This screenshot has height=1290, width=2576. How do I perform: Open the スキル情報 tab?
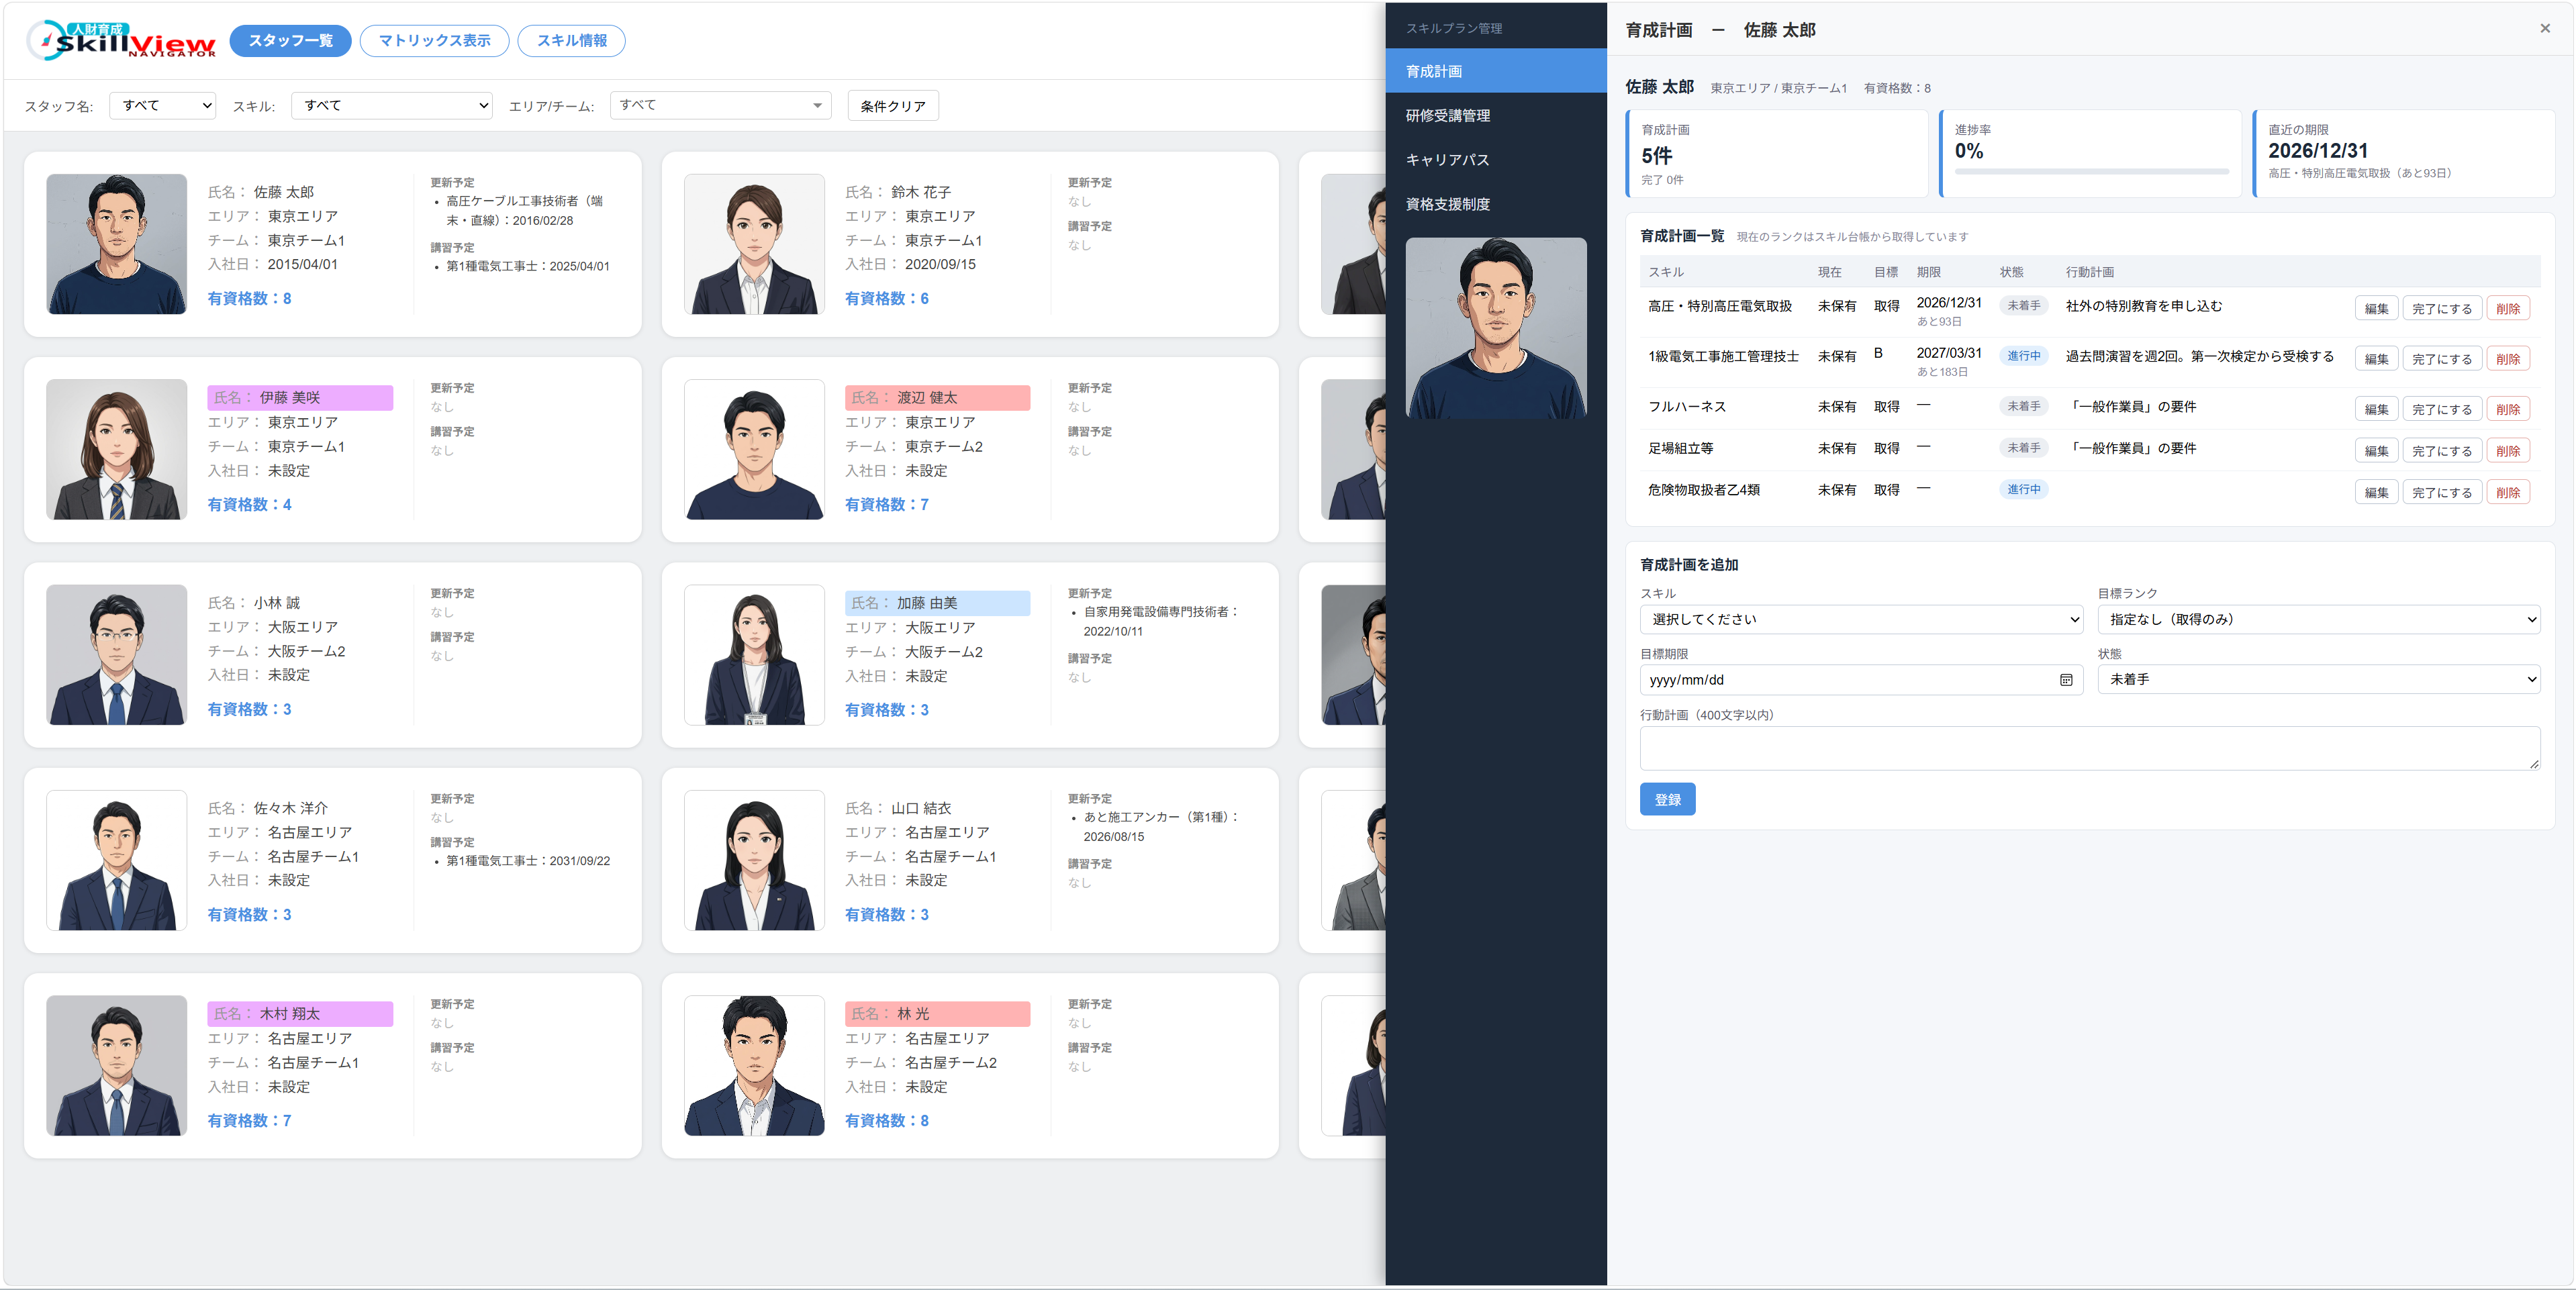[571, 41]
